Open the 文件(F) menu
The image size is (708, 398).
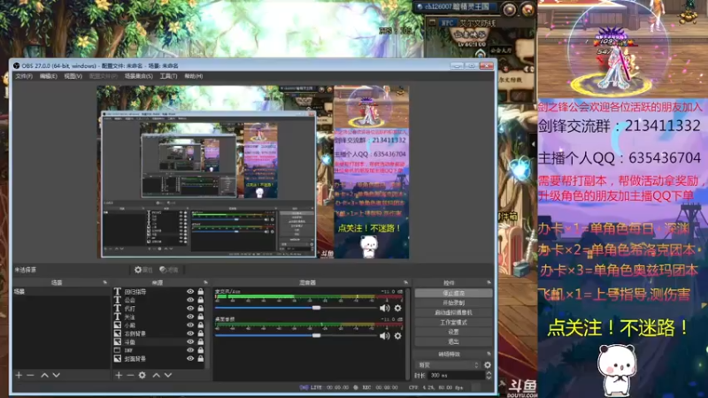[x=24, y=76]
